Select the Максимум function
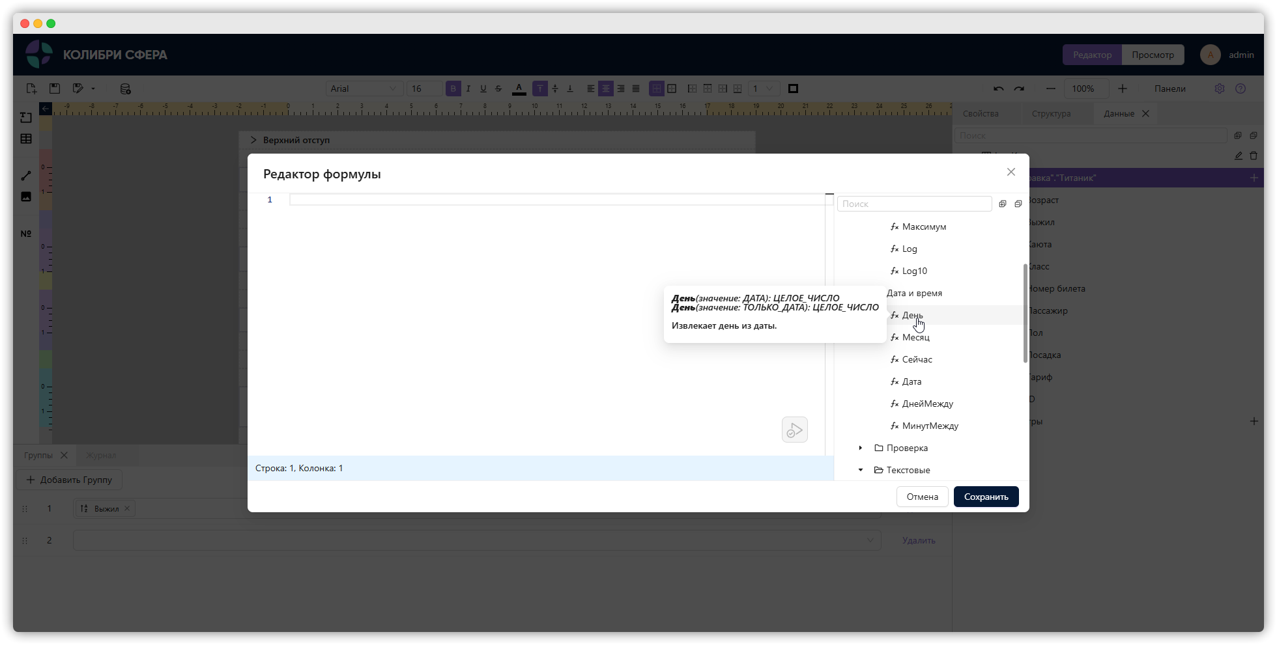This screenshot has width=1277, height=645. point(924,226)
